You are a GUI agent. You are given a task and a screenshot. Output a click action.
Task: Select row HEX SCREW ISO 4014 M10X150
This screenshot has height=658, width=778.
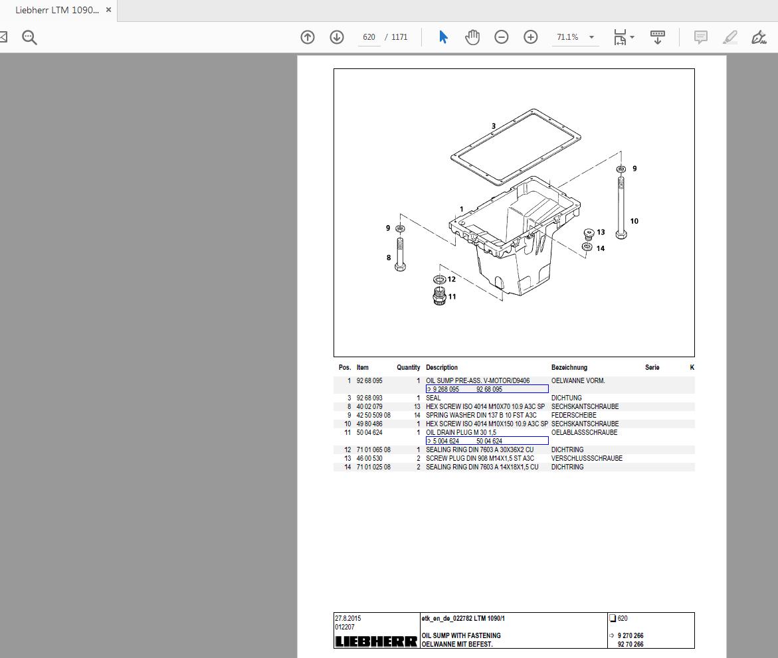click(x=514, y=424)
